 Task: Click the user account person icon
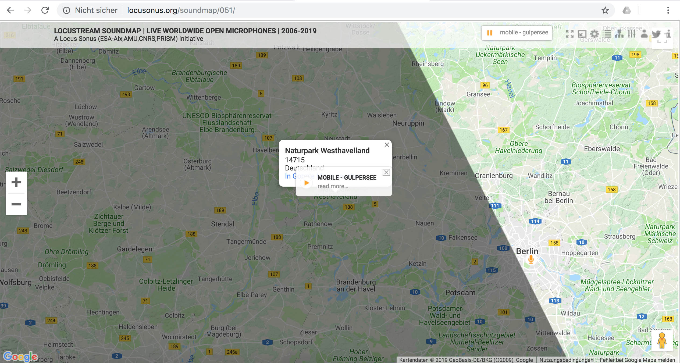coord(644,34)
